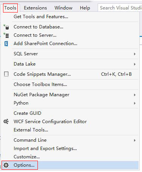This screenshot has width=142, height=172.
Task: Click the WCF Service Configuration gear icon
Action: (x=6, y=122)
